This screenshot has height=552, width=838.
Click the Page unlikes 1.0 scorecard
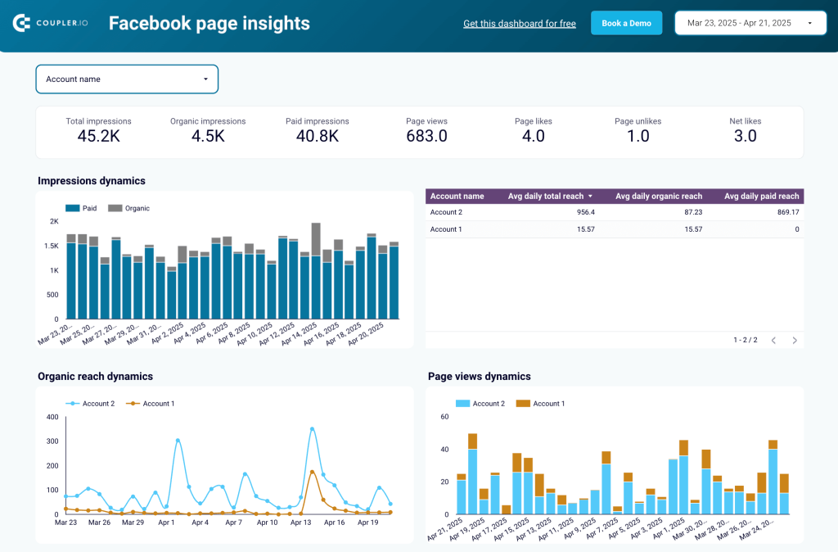(x=638, y=131)
